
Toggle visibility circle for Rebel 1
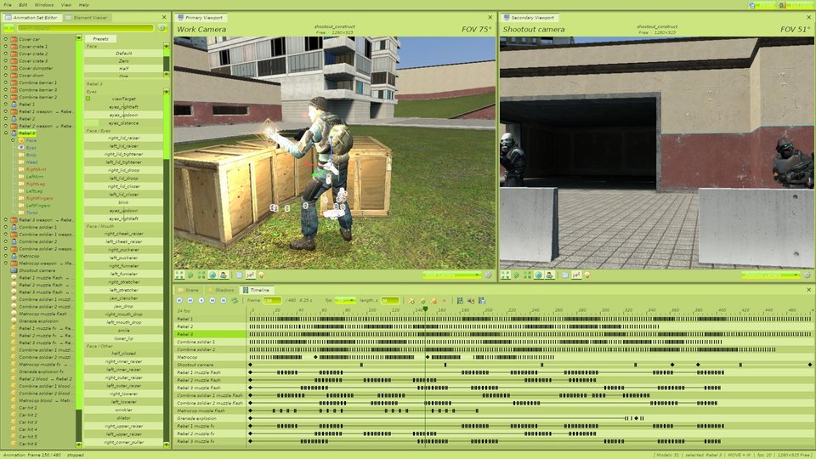point(6,104)
